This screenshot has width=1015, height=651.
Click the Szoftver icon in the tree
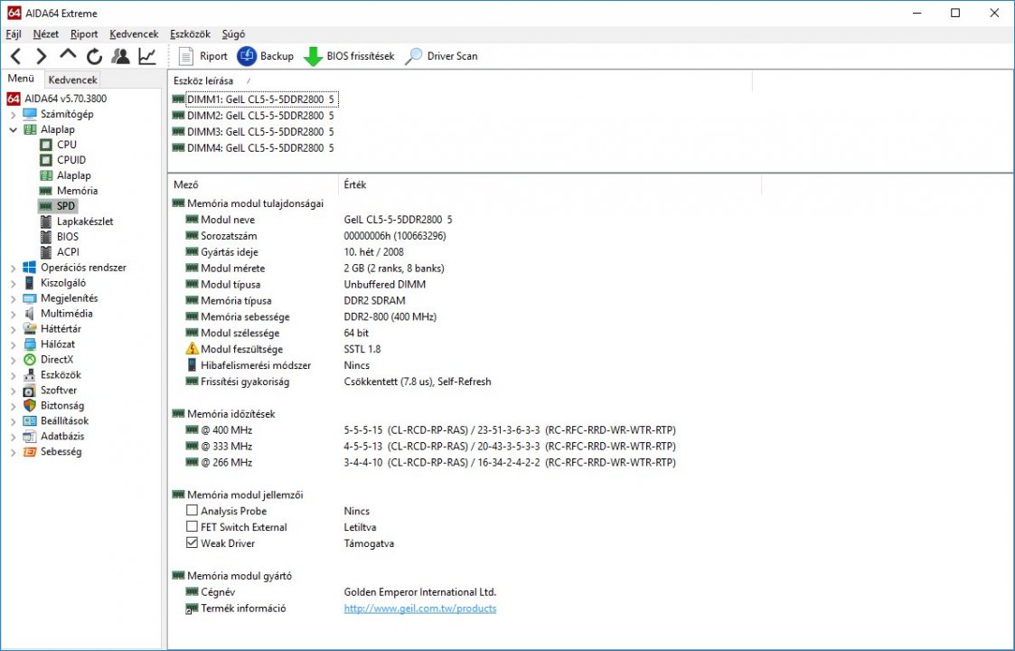(x=30, y=391)
